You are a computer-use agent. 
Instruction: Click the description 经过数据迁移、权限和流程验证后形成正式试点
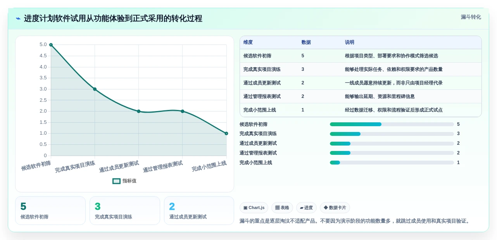[394, 110]
